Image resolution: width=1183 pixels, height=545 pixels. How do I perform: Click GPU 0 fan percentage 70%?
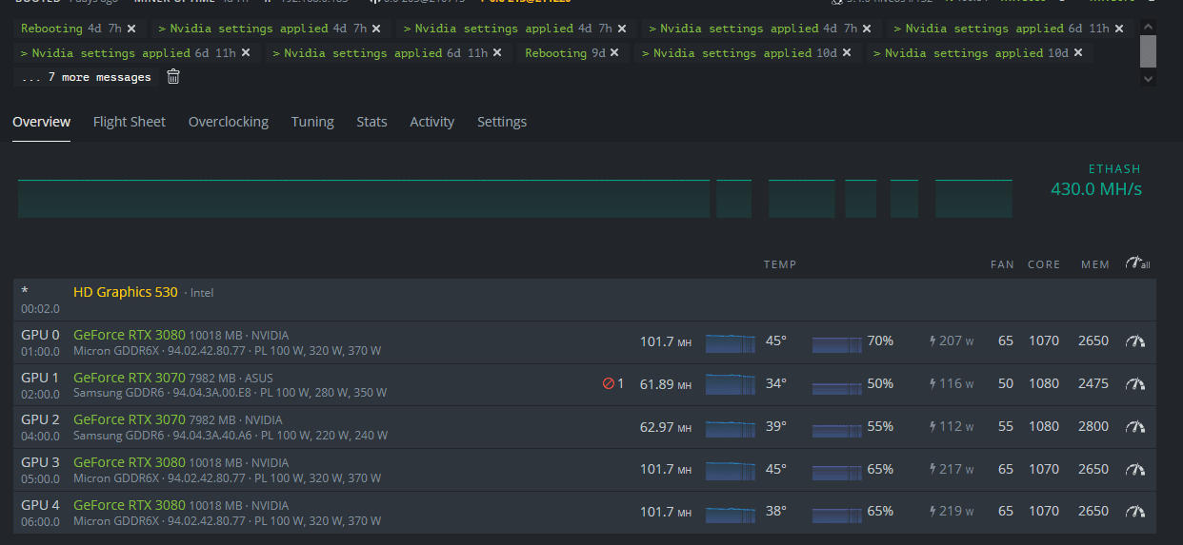coord(880,341)
